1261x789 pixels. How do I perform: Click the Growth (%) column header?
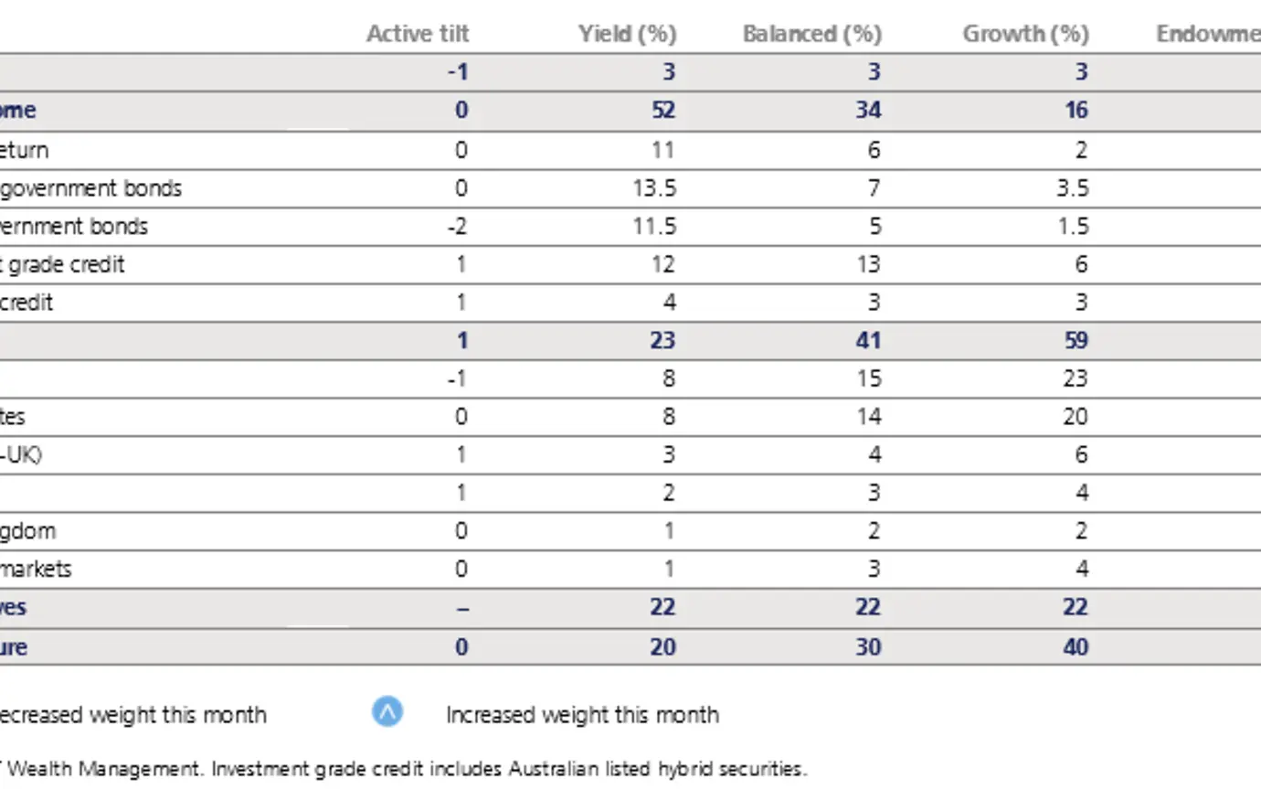[1025, 34]
